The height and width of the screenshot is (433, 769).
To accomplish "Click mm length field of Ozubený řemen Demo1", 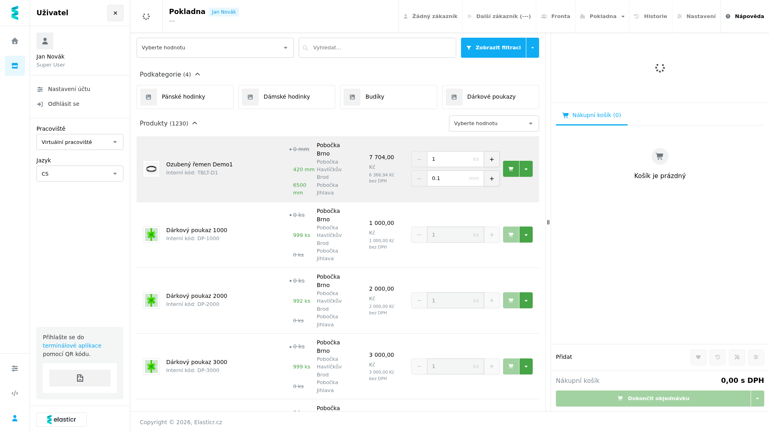I will 455,178.
